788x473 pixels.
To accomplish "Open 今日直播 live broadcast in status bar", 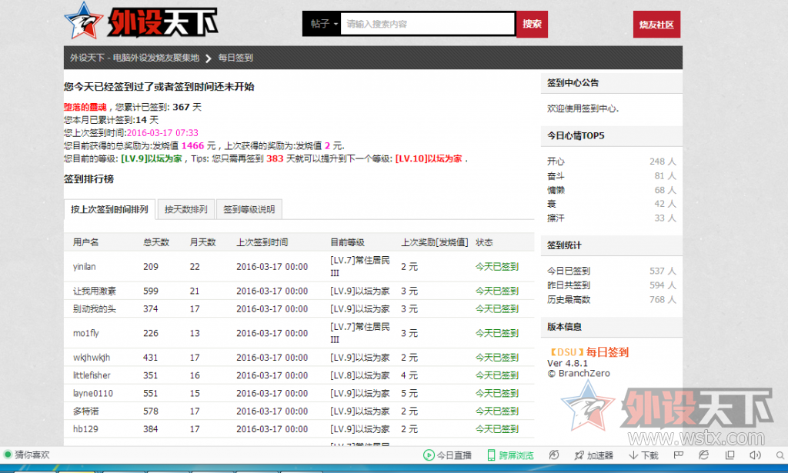I will coord(447,455).
